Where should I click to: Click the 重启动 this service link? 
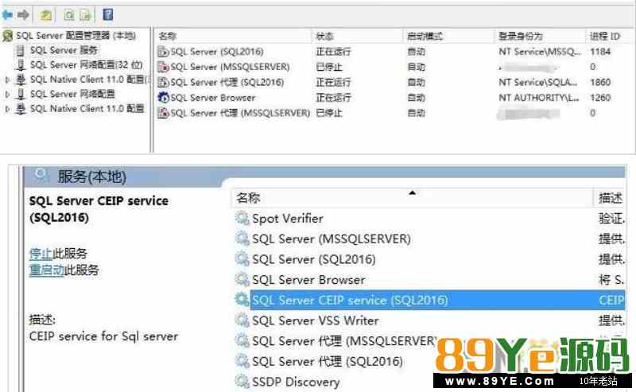pyautogui.click(x=47, y=270)
